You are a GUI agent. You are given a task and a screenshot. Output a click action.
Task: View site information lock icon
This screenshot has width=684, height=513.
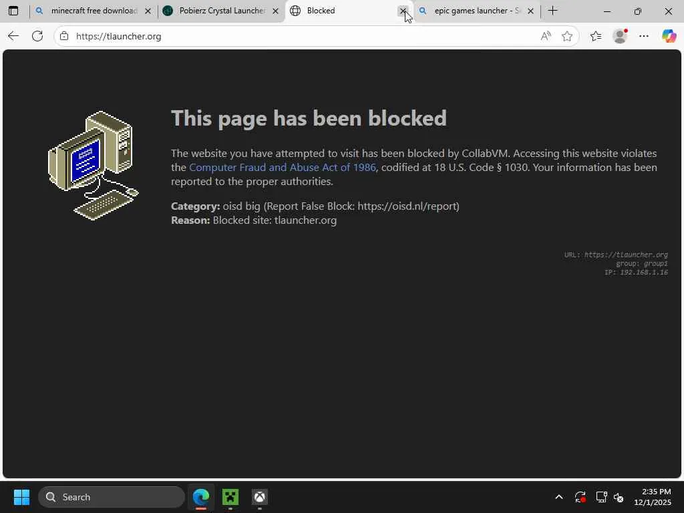click(64, 36)
